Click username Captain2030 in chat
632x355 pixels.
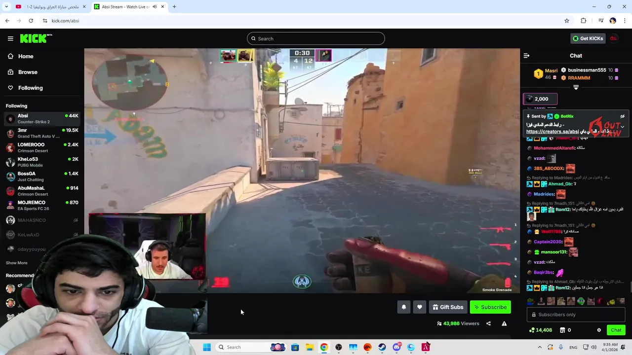coord(548,242)
